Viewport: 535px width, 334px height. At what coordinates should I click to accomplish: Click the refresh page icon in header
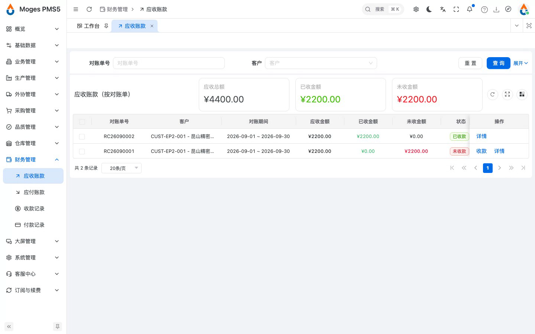(89, 9)
